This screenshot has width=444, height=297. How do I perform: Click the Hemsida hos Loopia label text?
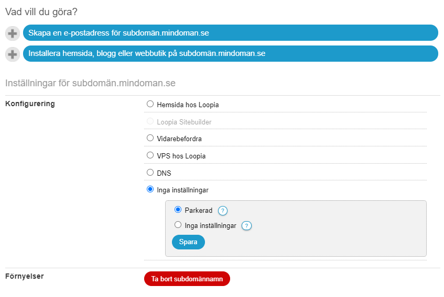(188, 105)
